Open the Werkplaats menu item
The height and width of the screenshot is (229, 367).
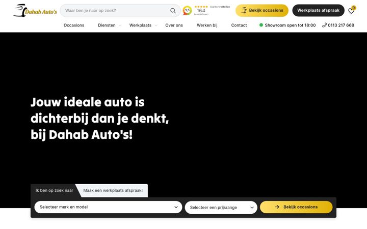pos(140,25)
